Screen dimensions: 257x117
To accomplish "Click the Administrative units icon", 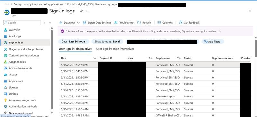I will click(6, 68).
